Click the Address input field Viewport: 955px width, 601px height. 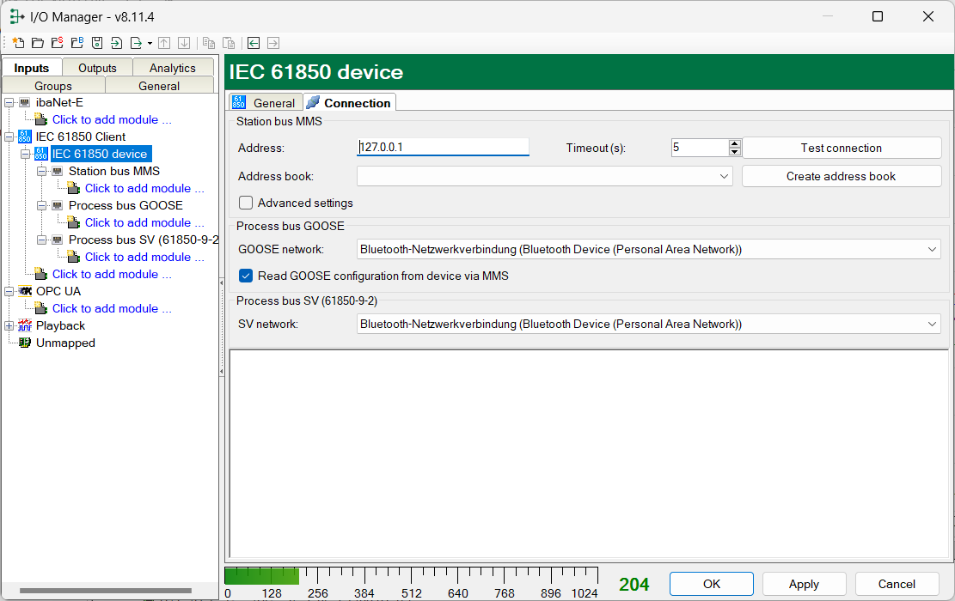click(443, 148)
